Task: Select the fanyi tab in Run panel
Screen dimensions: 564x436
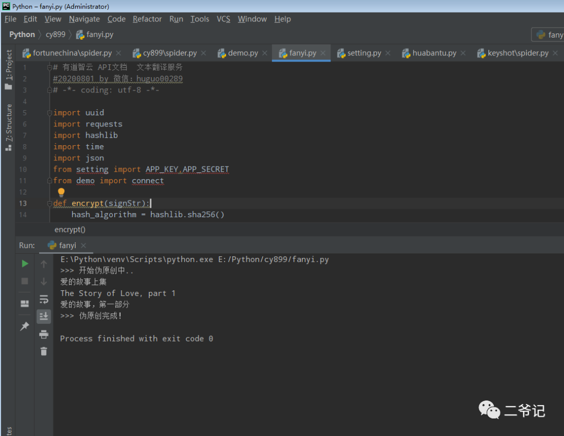Action: point(67,245)
